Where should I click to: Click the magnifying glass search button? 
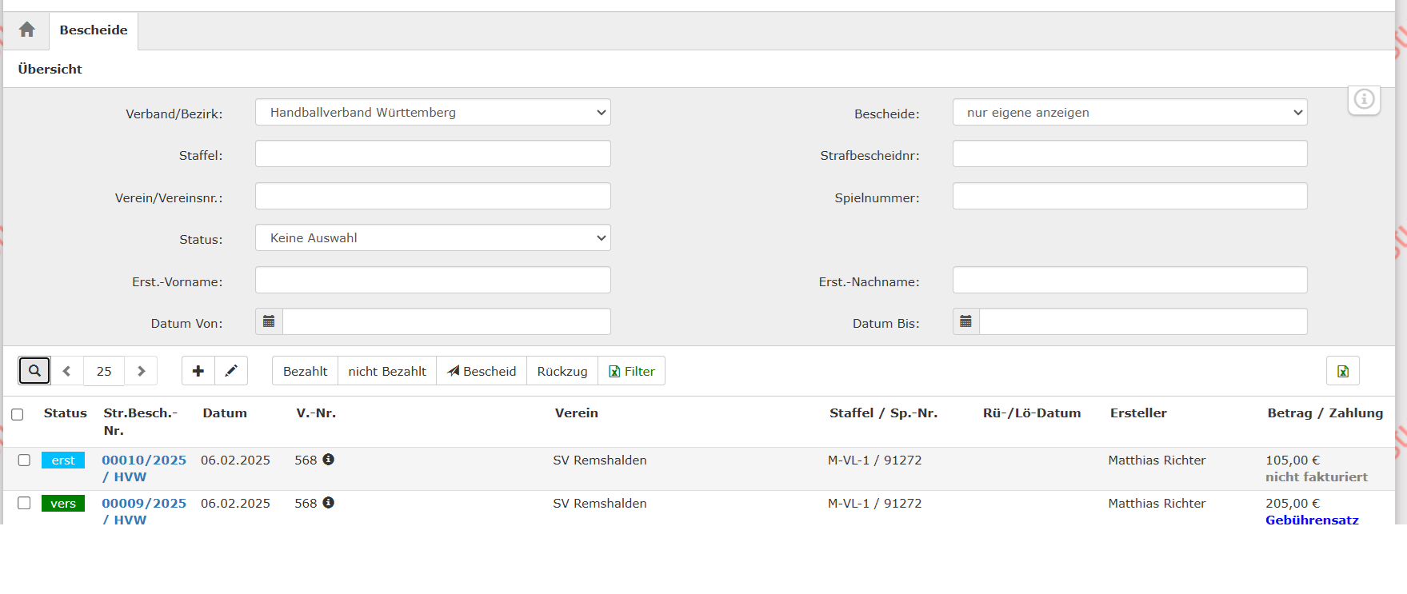[x=34, y=371]
